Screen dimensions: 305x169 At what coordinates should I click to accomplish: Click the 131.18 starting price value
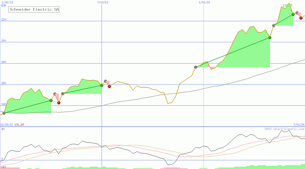click(19, 125)
